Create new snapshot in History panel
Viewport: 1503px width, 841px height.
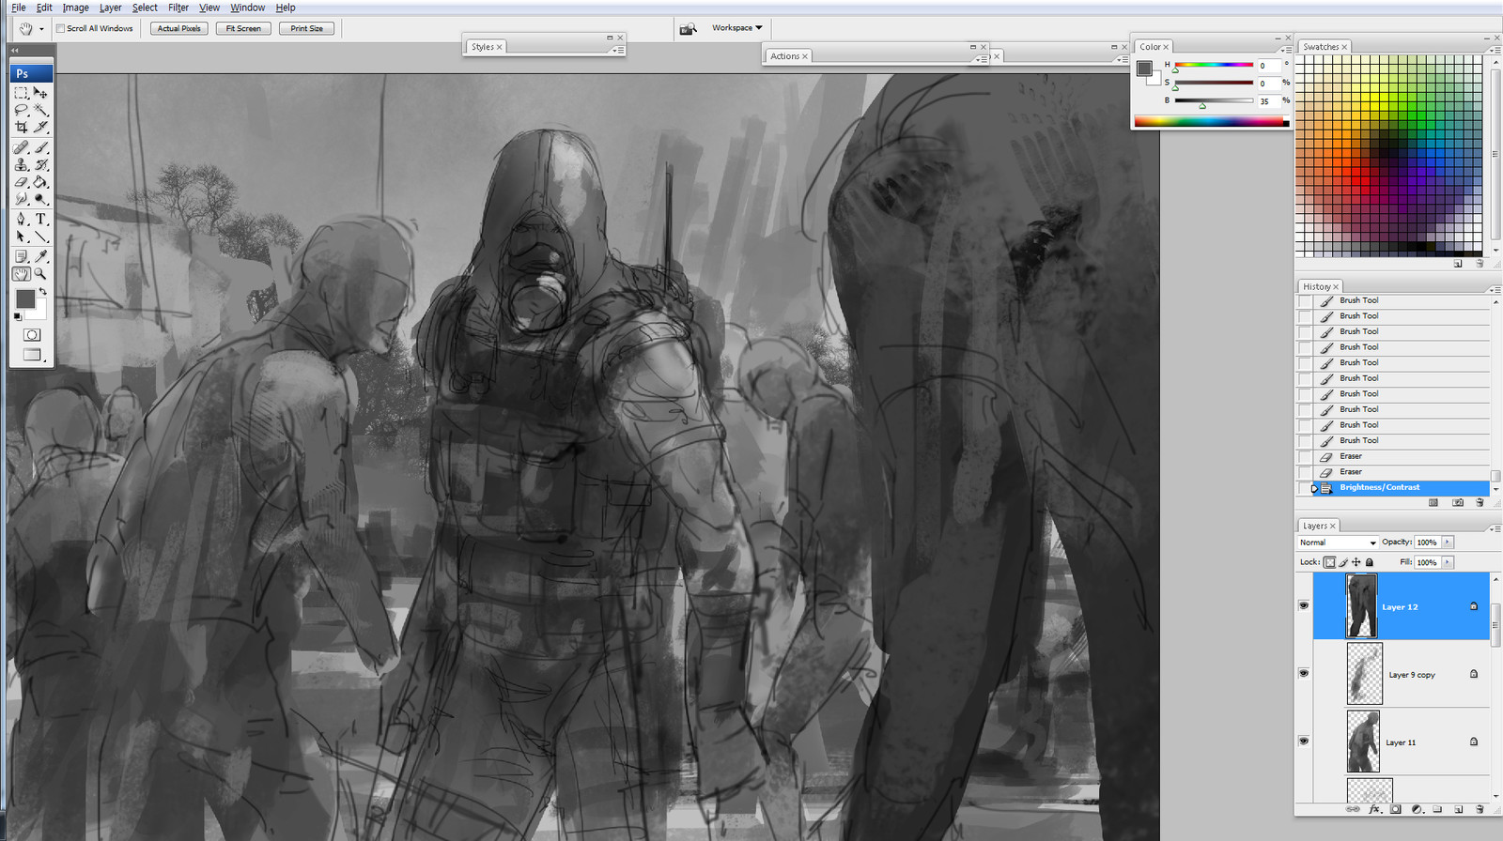tap(1458, 502)
